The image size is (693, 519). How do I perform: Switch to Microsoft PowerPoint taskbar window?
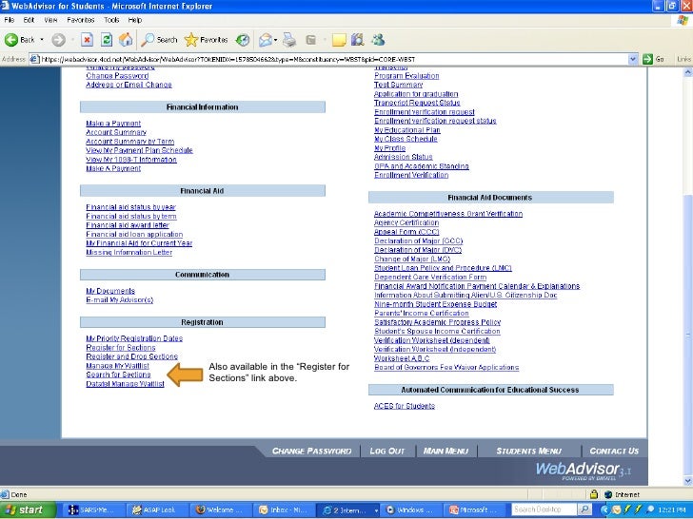475,510
